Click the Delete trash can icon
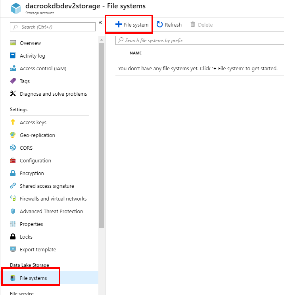 (x=193, y=25)
